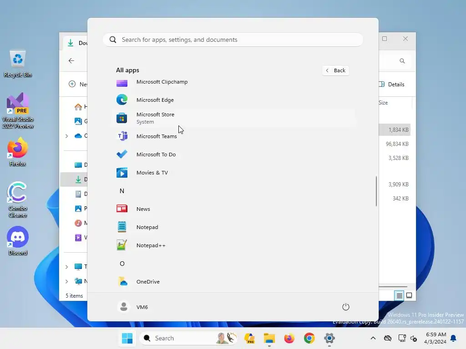
Task: Select the file sized 3,909 KB
Action: pos(395,184)
